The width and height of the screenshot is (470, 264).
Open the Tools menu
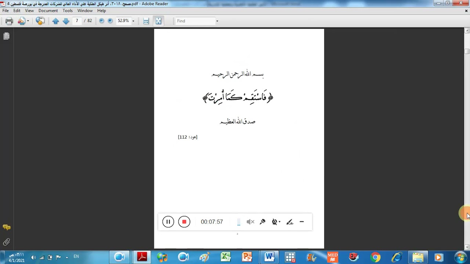click(x=68, y=11)
